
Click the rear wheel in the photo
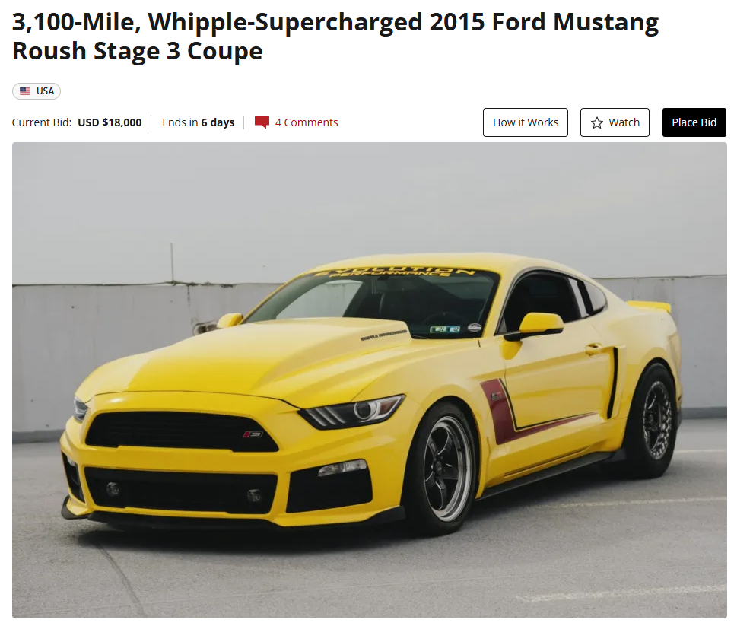point(655,421)
